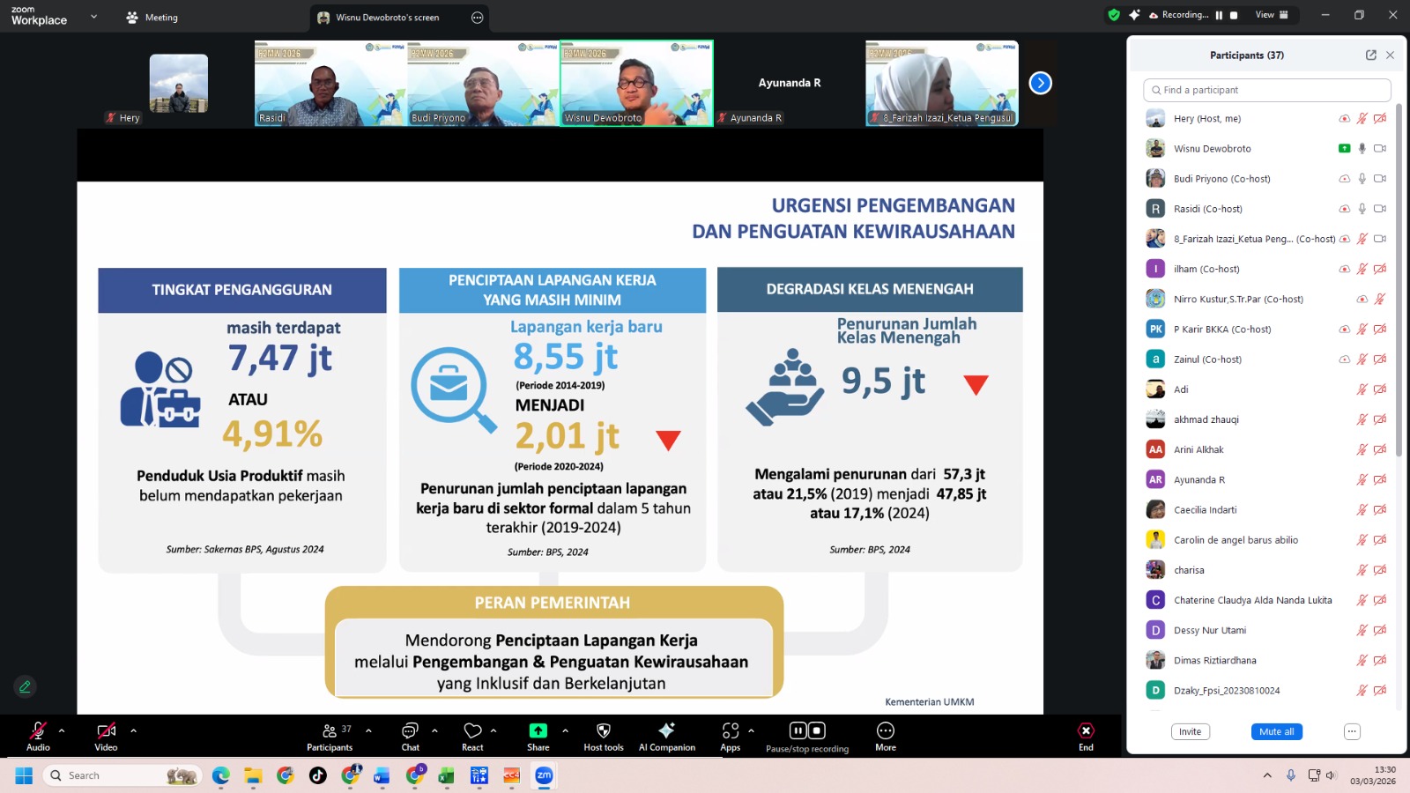Unmute microphone with Audio button

pos(38,731)
